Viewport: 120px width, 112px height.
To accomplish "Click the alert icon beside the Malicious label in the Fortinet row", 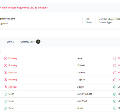I will coord(5,73).
